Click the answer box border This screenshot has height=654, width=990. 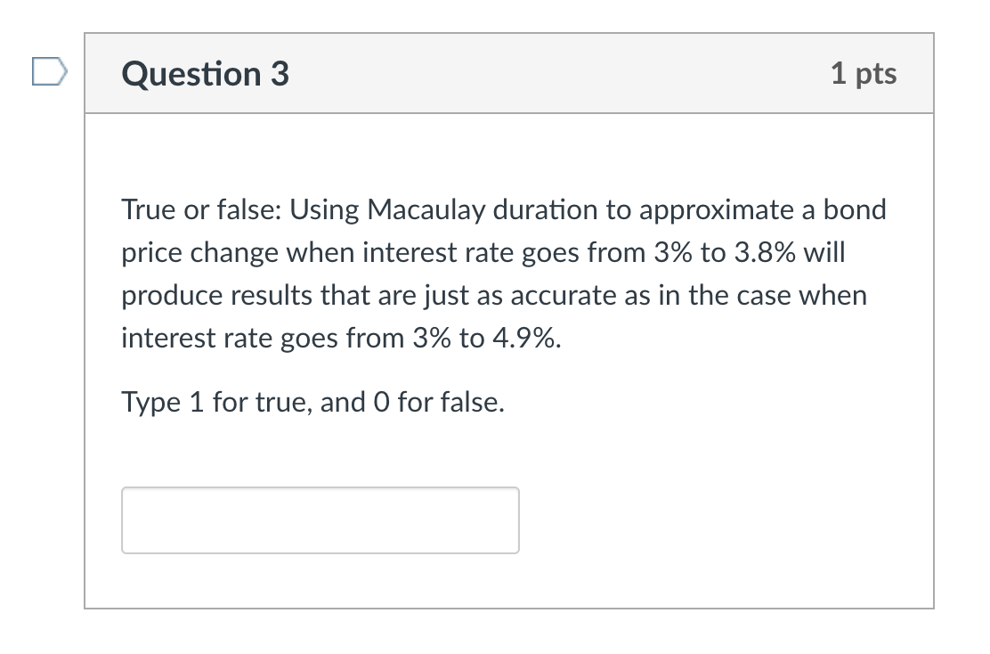click(x=321, y=488)
